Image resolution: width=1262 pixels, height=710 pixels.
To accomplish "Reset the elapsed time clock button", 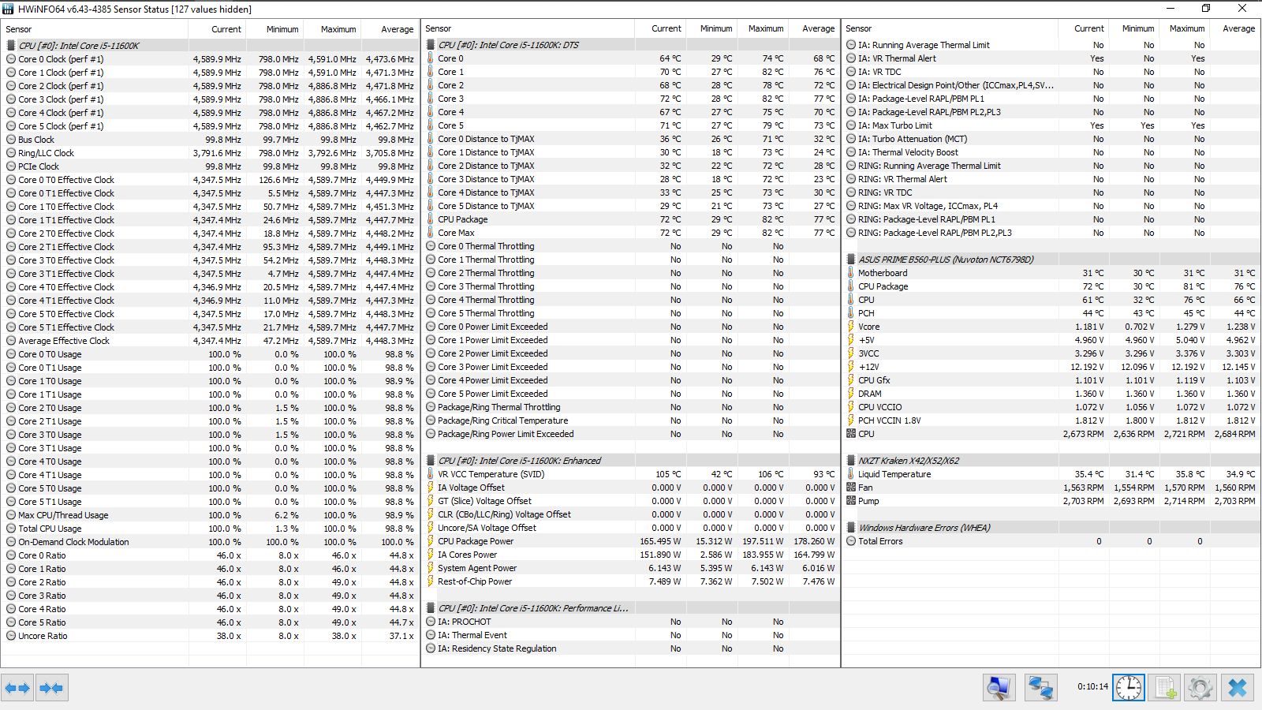I will pos(1128,688).
